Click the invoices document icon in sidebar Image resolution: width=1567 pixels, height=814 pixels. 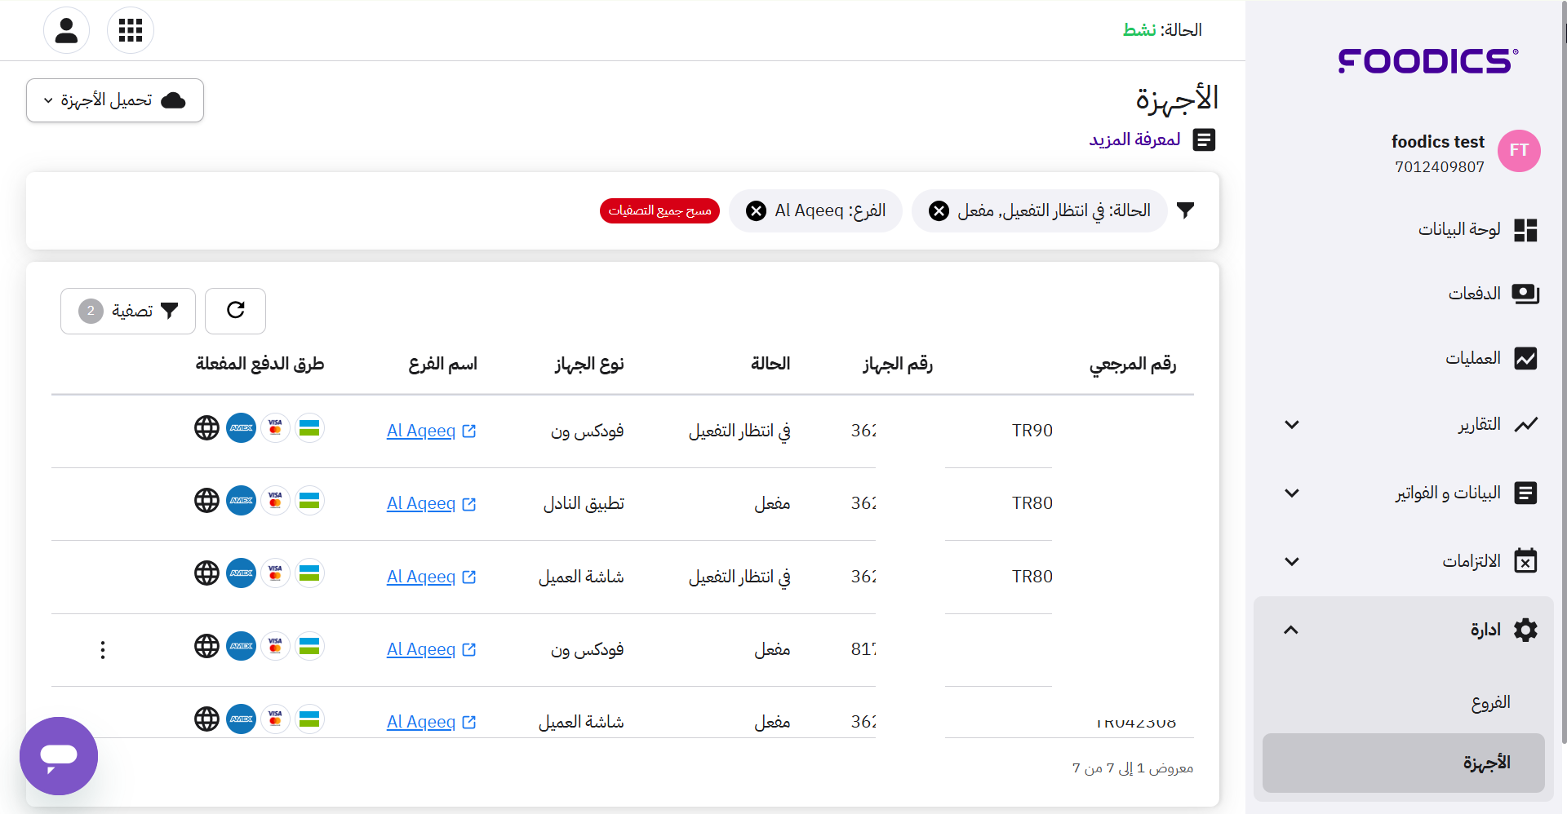point(1525,493)
